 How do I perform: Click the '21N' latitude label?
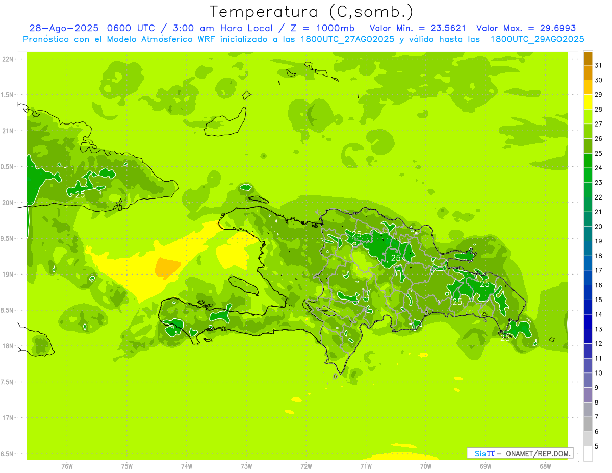pyautogui.click(x=9, y=131)
